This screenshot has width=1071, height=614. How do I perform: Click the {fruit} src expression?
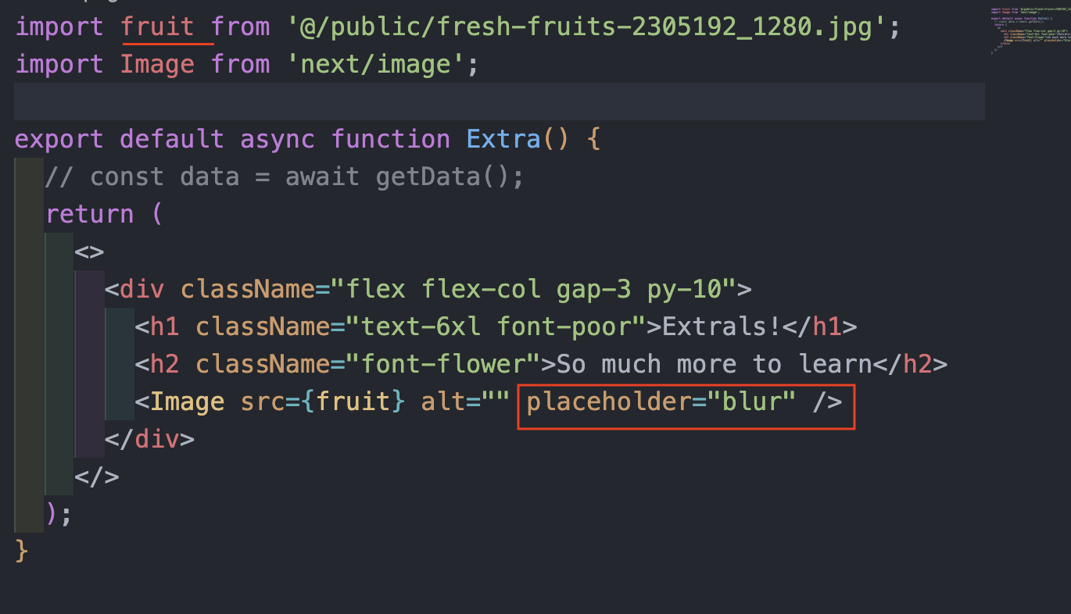click(353, 402)
